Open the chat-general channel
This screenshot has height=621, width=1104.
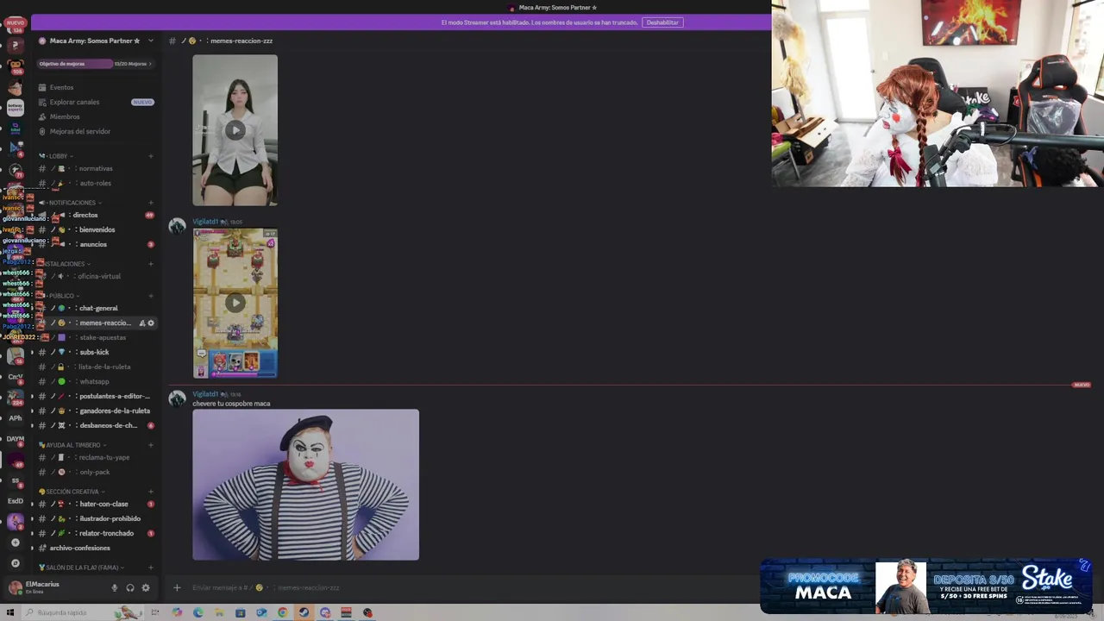click(x=95, y=308)
